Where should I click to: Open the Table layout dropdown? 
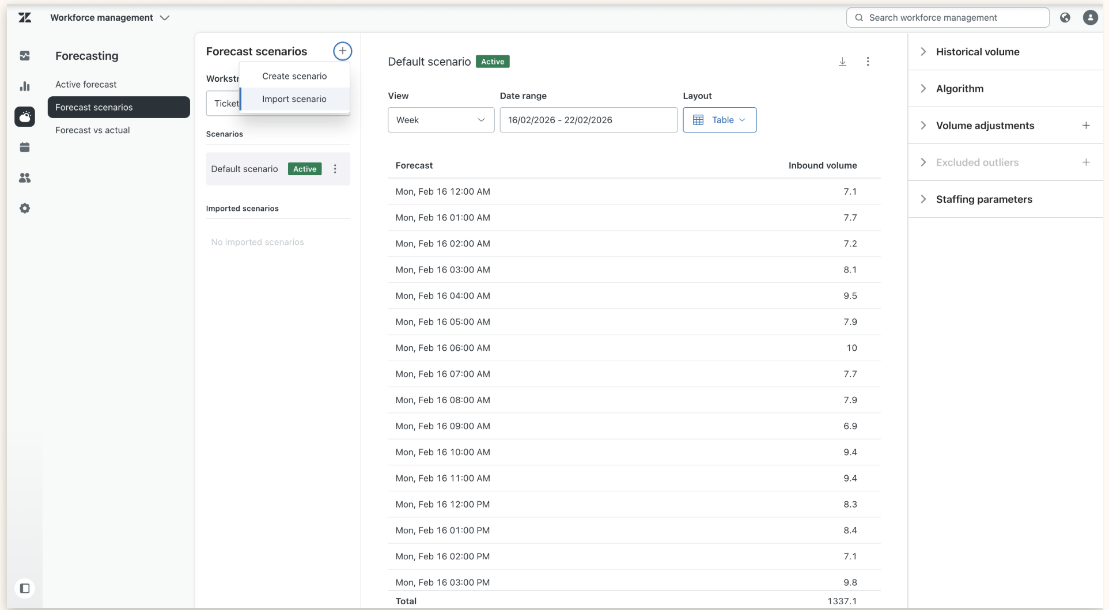[720, 120]
